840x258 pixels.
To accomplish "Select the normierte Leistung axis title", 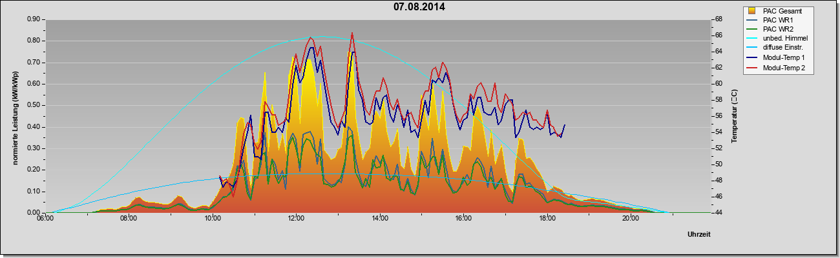I will 16,116.
